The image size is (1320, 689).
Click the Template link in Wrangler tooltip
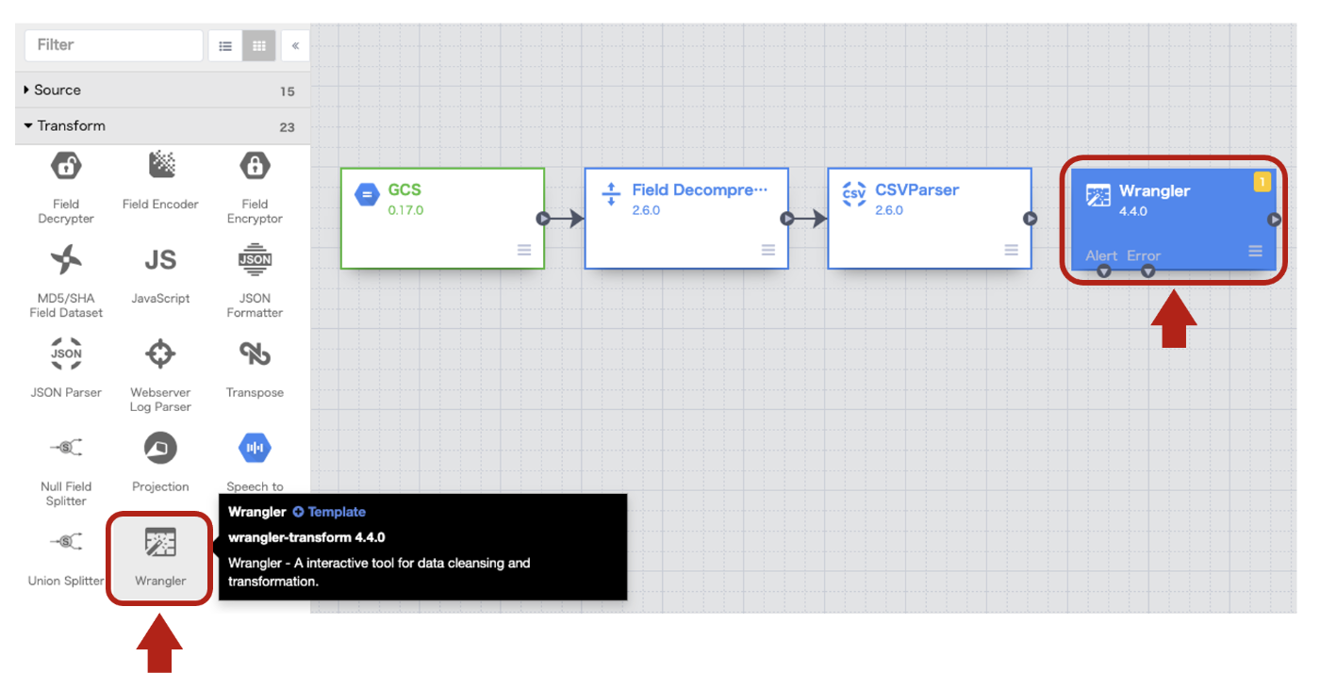329,512
